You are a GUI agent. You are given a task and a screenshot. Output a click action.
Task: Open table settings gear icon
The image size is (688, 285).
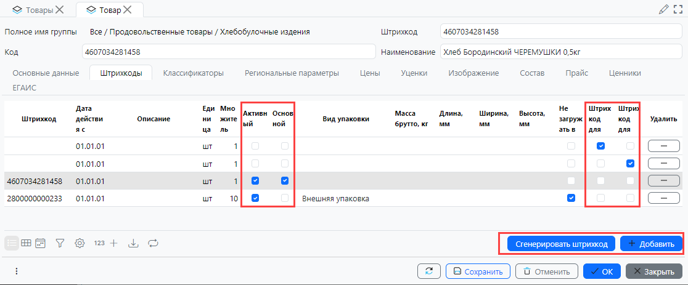pos(80,243)
